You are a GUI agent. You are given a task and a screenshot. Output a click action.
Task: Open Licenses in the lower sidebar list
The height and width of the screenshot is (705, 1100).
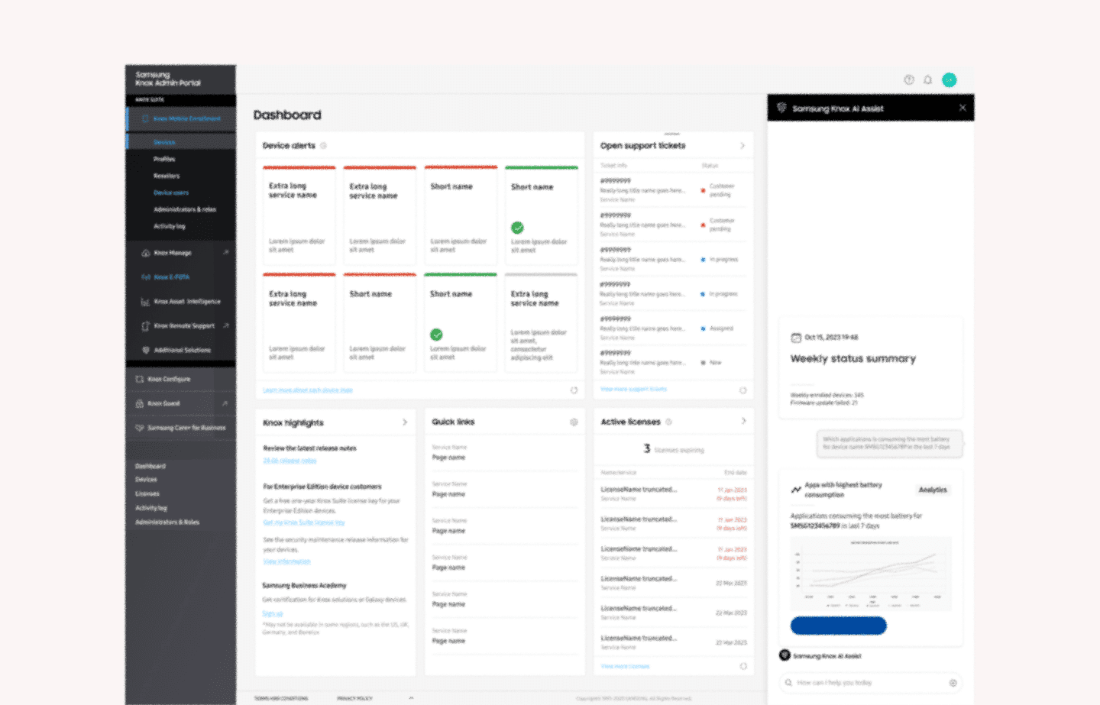coord(147,493)
